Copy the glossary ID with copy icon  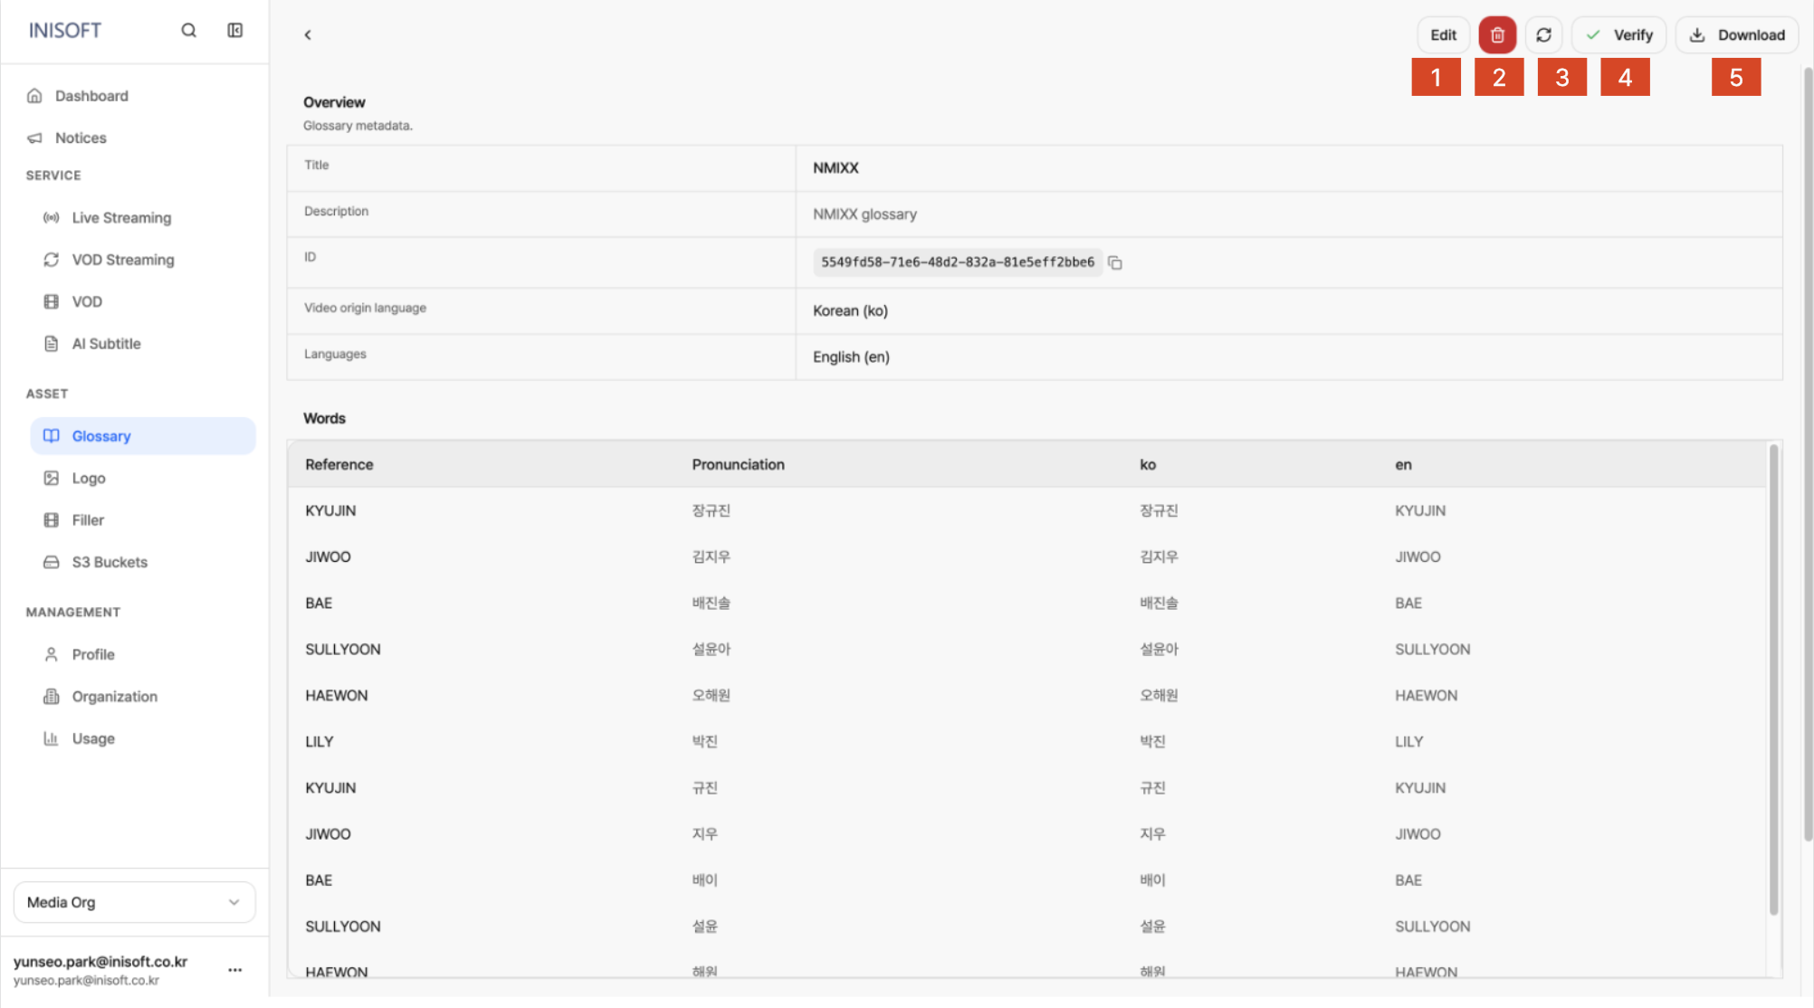[1115, 262]
